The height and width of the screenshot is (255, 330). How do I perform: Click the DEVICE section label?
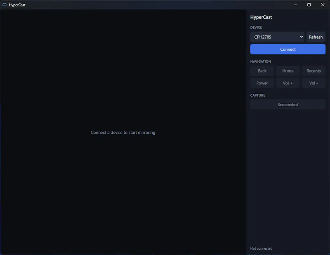pos(256,28)
